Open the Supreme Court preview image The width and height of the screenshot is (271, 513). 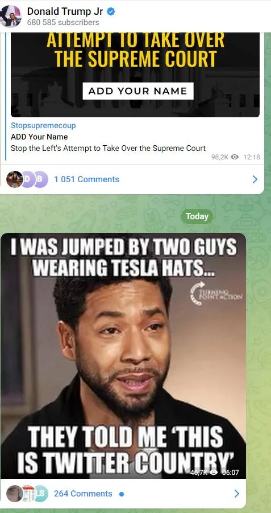tap(135, 75)
